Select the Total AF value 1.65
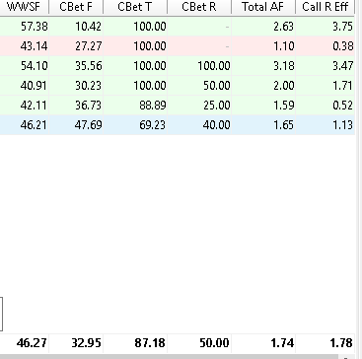This screenshot has height=359, width=362. (x=284, y=125)
